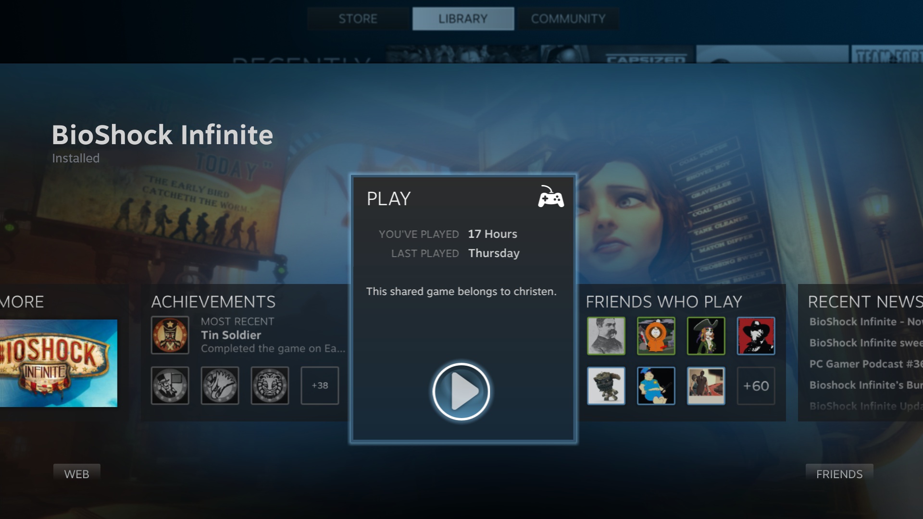Image resolution: width=923 pixels, height=519 pixels.
Task: Click the third achievement icon in the row
Action: pyautogui.click(x=269, y=384)
